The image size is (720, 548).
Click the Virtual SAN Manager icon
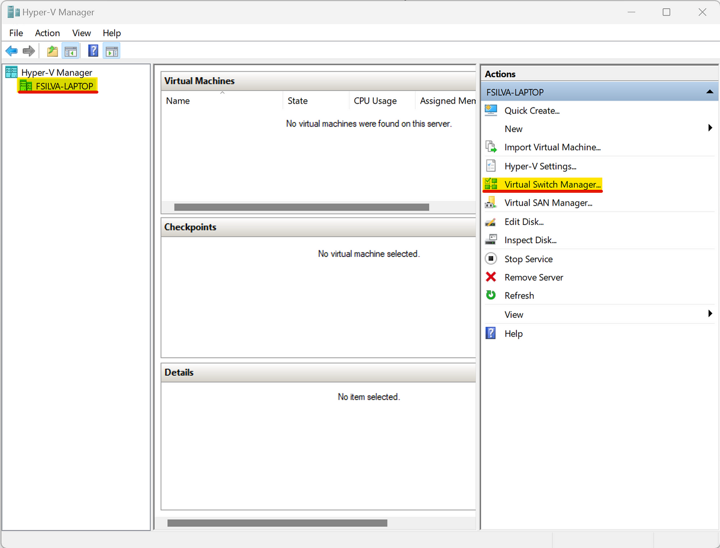pos(491,202)
